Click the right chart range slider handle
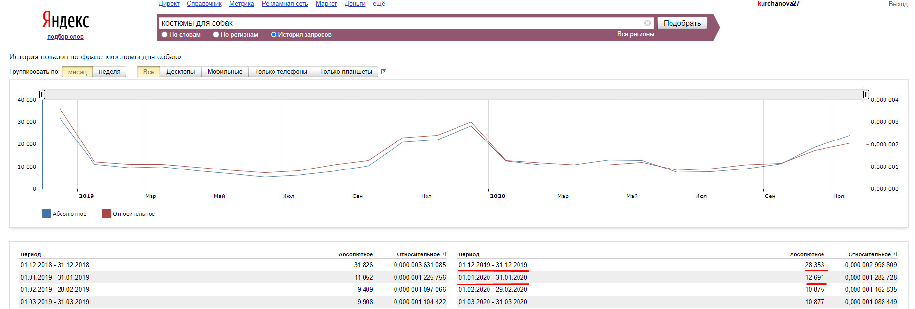Screen dimensions: 915x309 866,94
